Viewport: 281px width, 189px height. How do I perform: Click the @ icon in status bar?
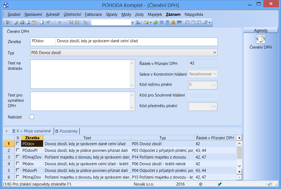[200, 184]
